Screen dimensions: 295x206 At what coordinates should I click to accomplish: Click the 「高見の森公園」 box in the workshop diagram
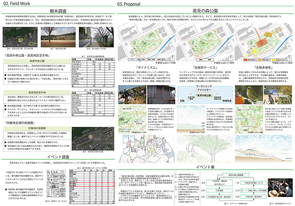click(x=204, y=96)
